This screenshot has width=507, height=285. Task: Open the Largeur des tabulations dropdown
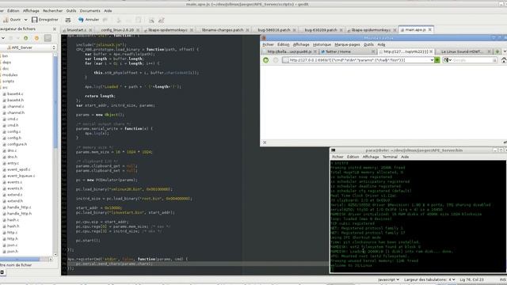(x=429, y=279)
